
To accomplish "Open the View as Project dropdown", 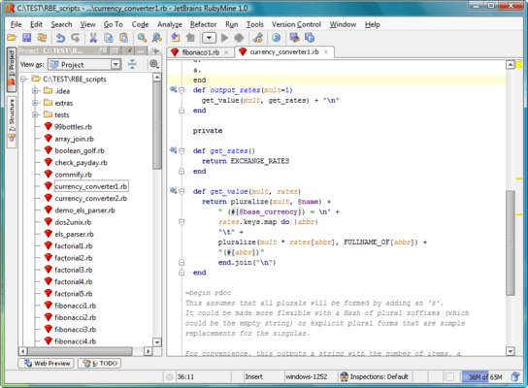I will coord(115,64).
